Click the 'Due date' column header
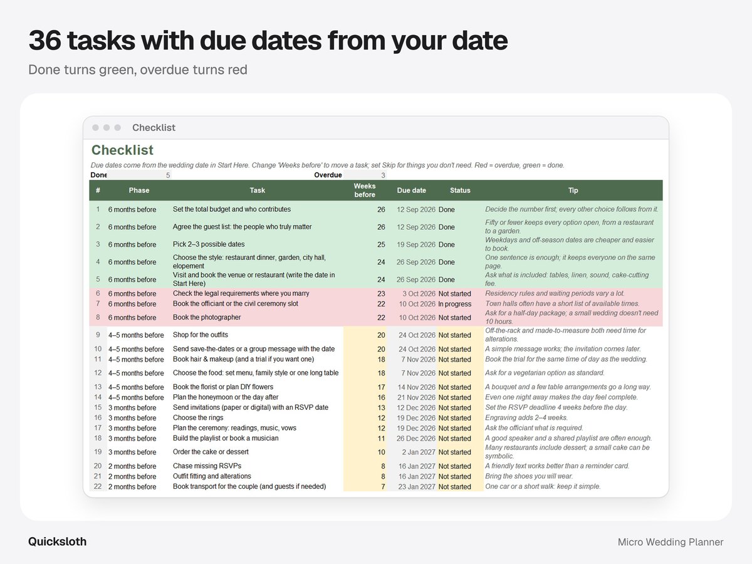 click(412, 191)
